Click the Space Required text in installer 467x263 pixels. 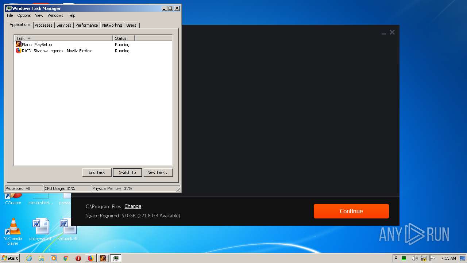[133, 216]
